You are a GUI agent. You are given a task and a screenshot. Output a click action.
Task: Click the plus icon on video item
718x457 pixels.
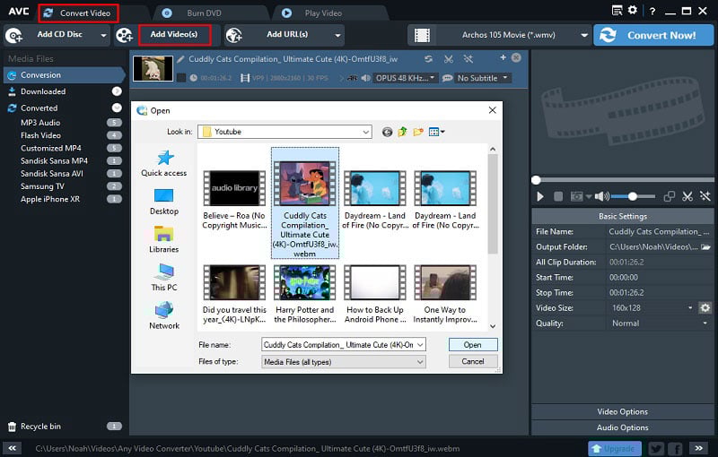tap(503, 57)
